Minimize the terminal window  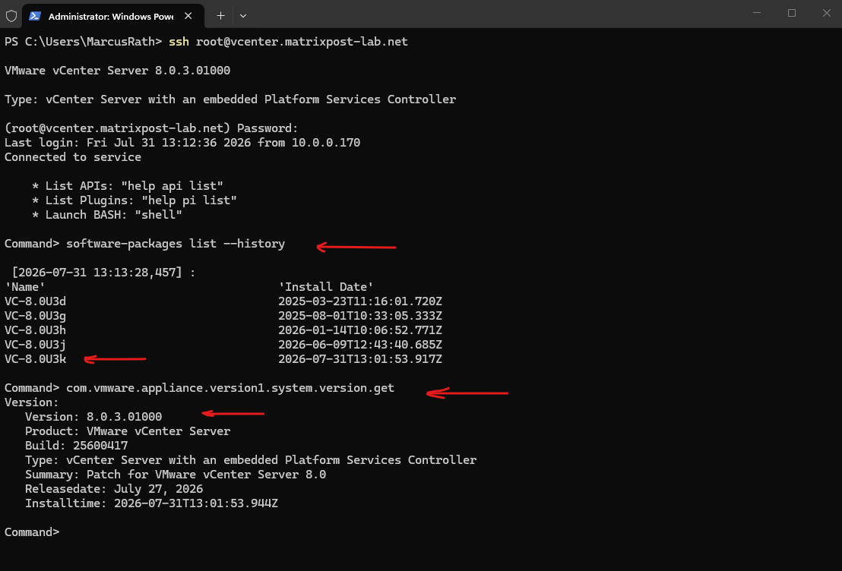point(757,13)
